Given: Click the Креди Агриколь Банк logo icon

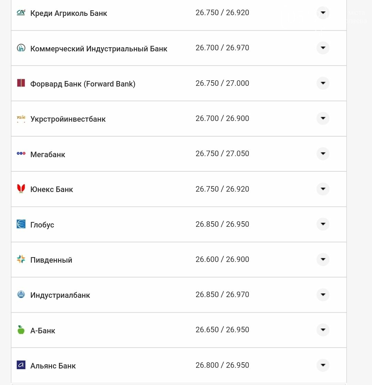Looking at the screenshot, I should tap(21, 12).
